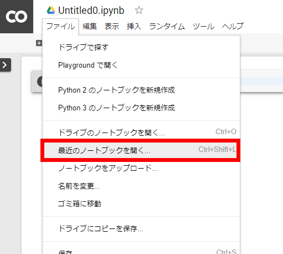Click the Colab CO logo
This screenshot has height=254, width=283.
[17, 17]
